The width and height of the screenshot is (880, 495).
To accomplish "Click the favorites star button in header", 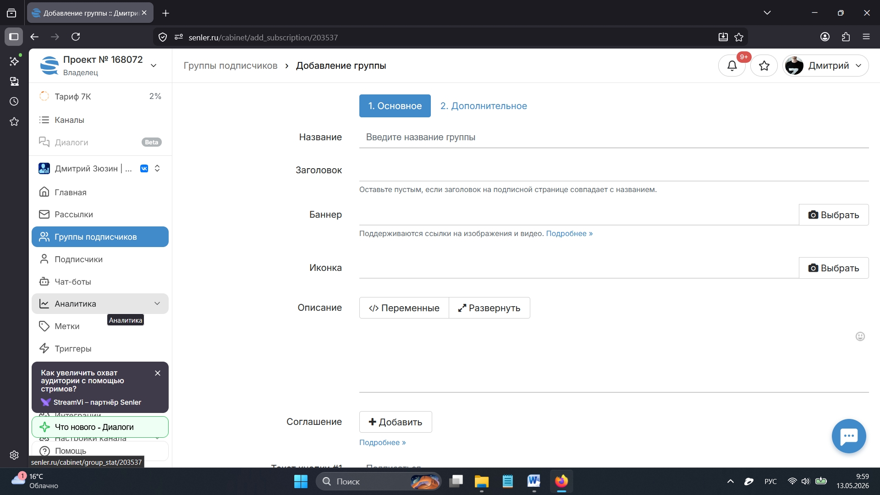I will pyautogui.click(x=764, y=66).
